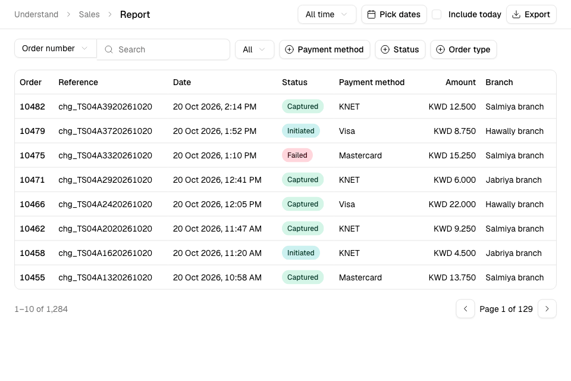Image resolution: width=571 pixels, height=381 pixels.
Task: Click the plus icon beside Order type
Action: pos(440,49)
